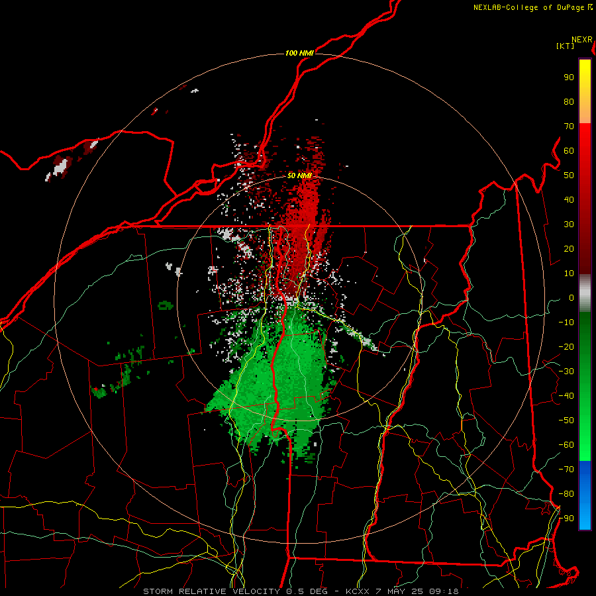Click the -10 value on the velocity scale
The image size is (596, 596).
(566, 323)
